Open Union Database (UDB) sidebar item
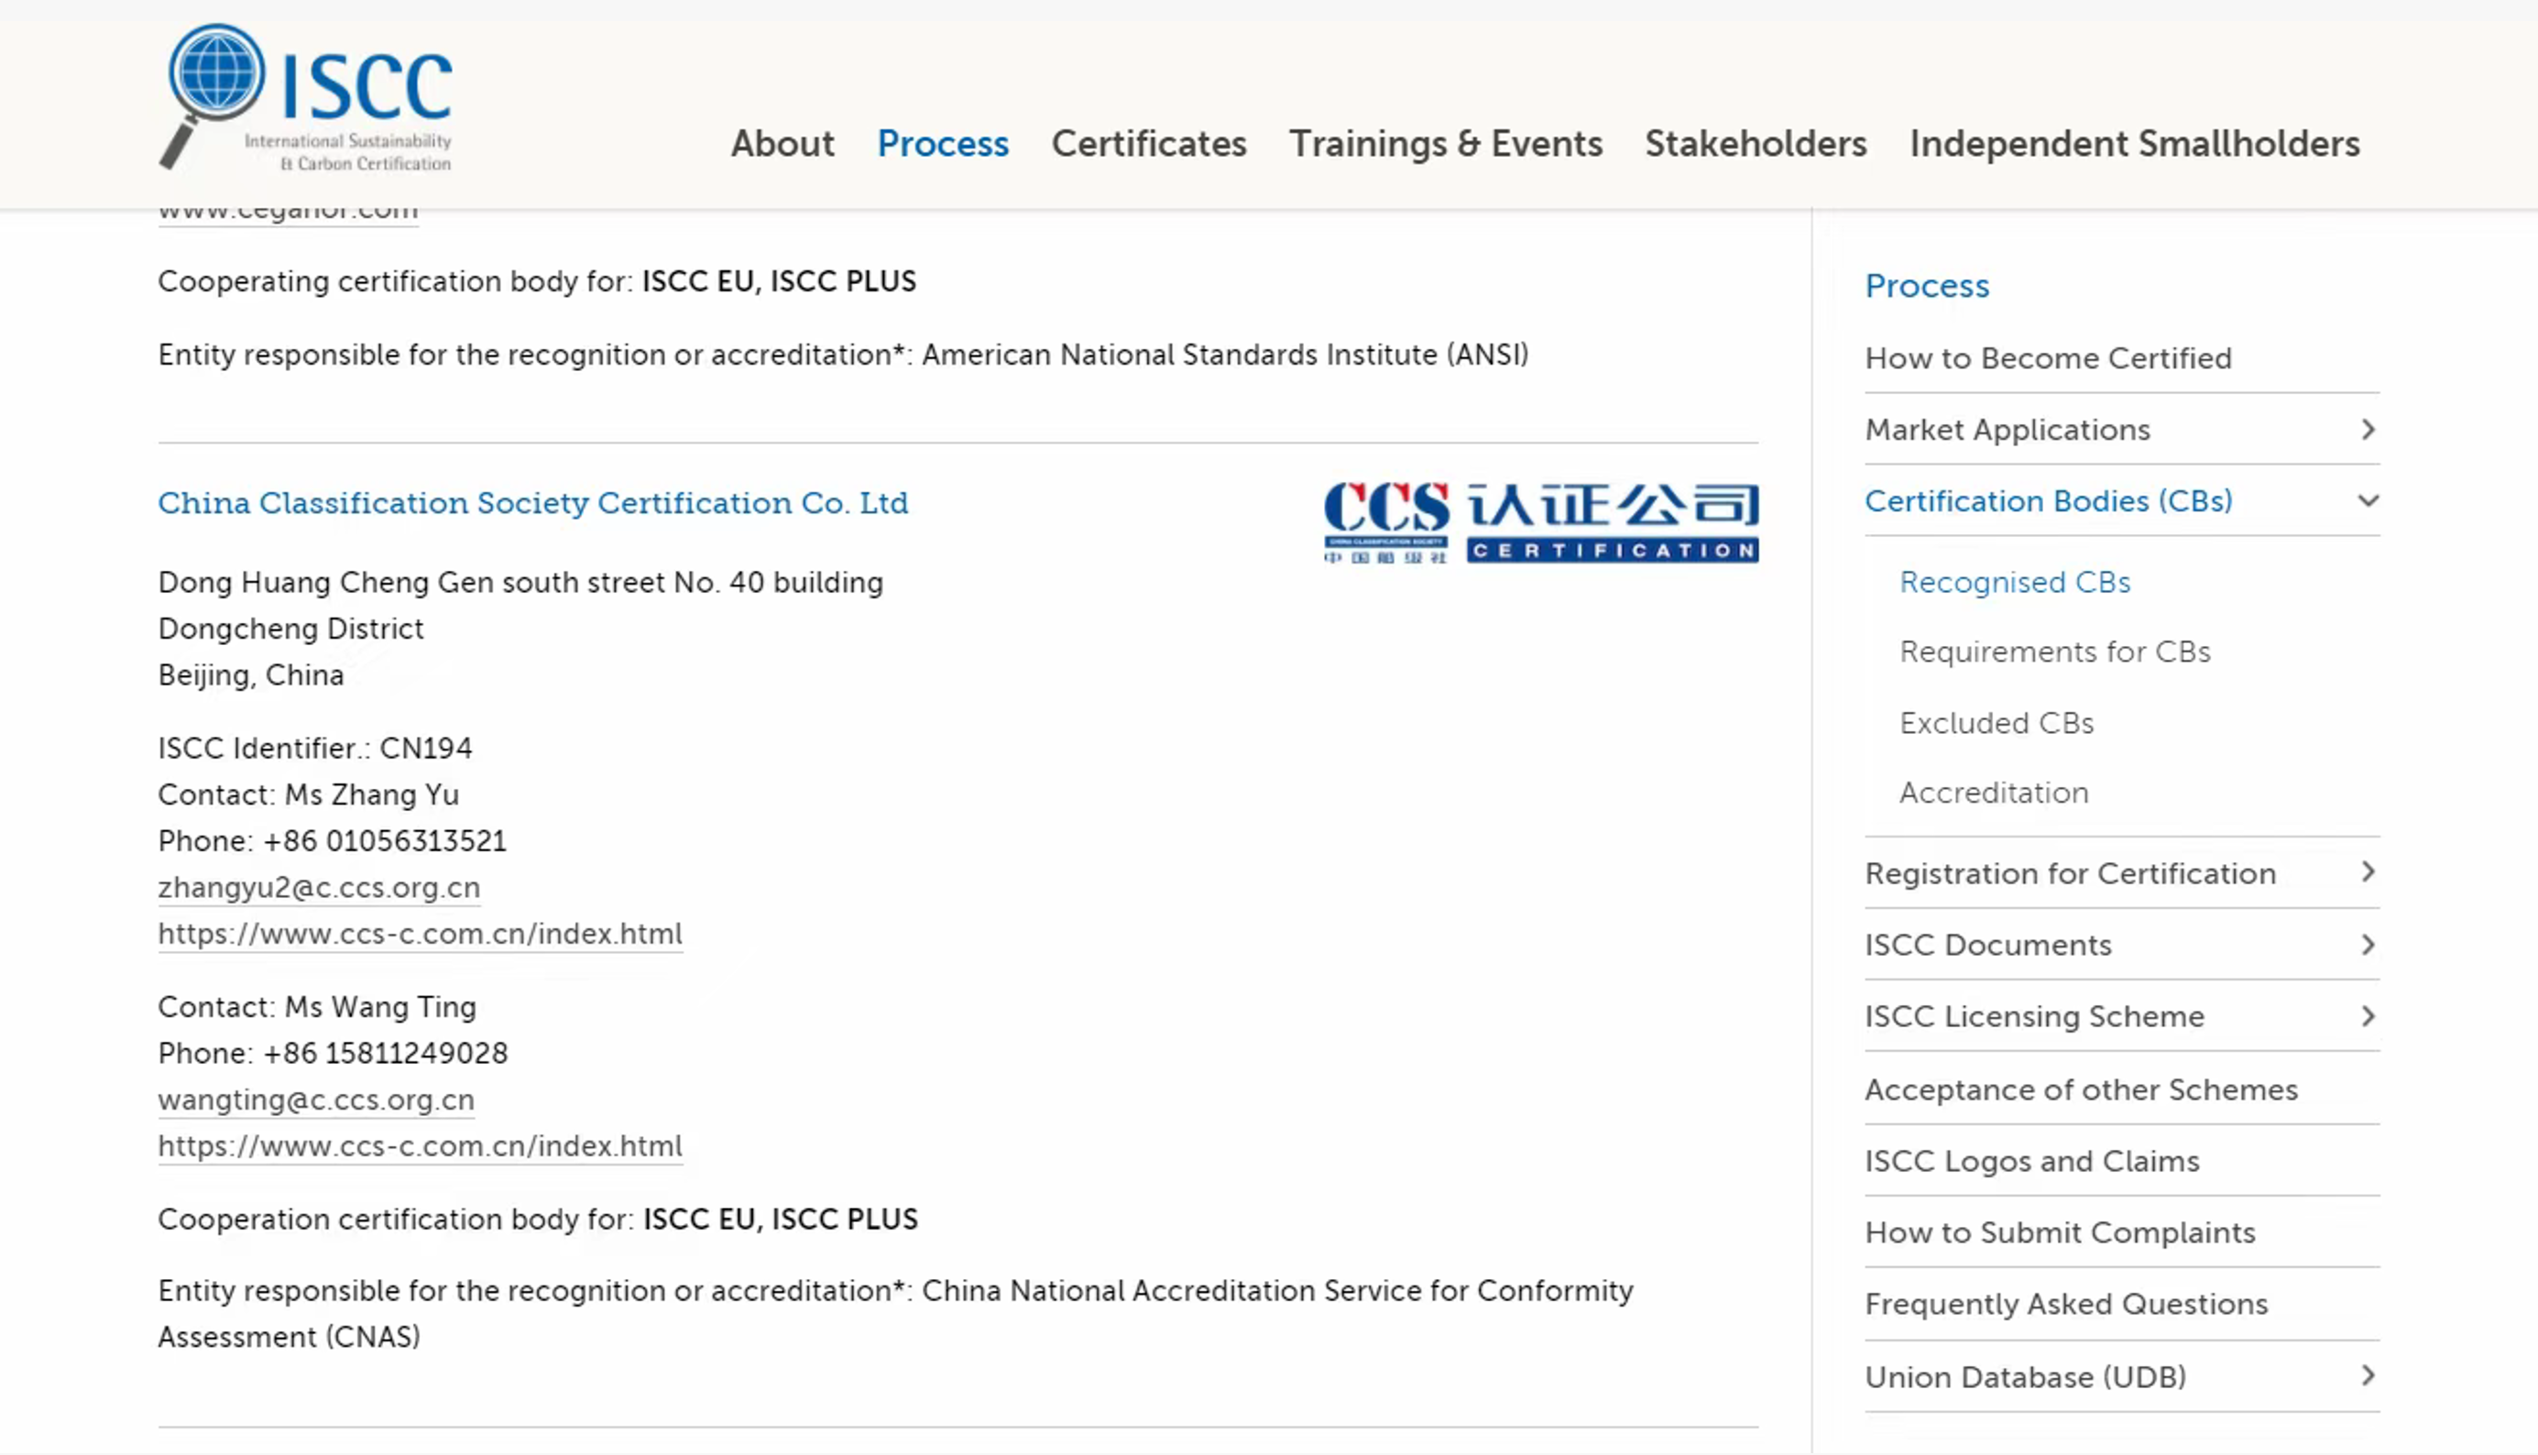Screen dimensions: 2538x1455 point(2026,1377)
